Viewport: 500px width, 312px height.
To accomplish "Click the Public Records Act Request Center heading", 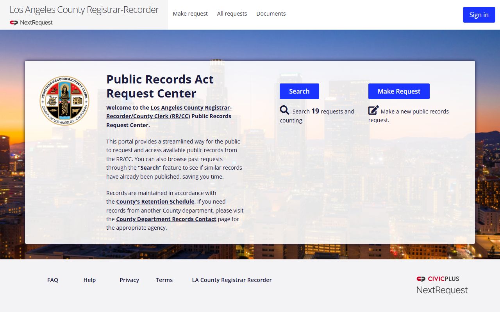I will click(160, 86).
